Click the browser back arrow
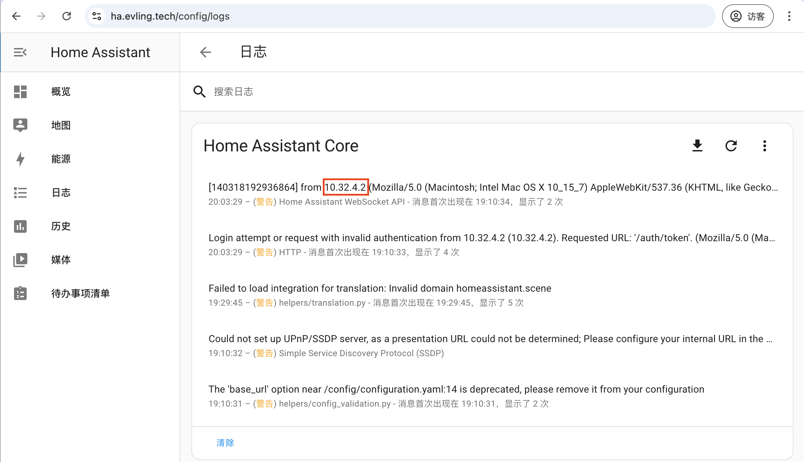Screen dimensions: 804x462 coord(16,16)
